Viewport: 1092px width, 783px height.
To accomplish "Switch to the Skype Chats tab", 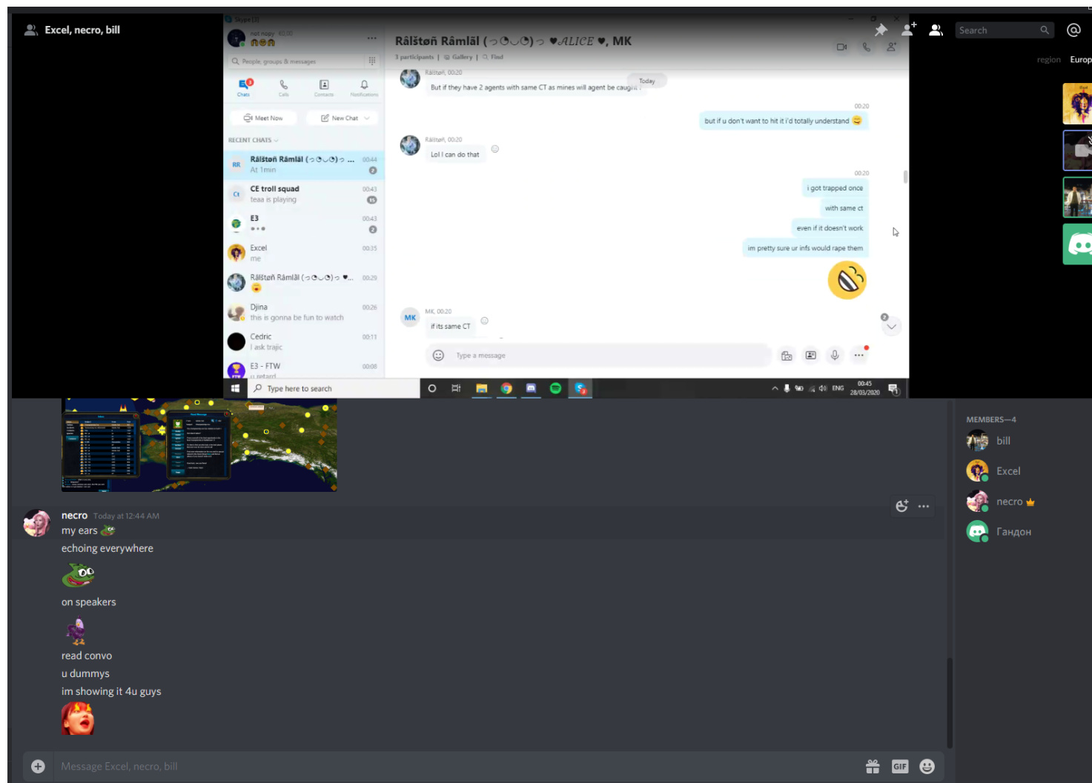I will (x=244, y=87).
